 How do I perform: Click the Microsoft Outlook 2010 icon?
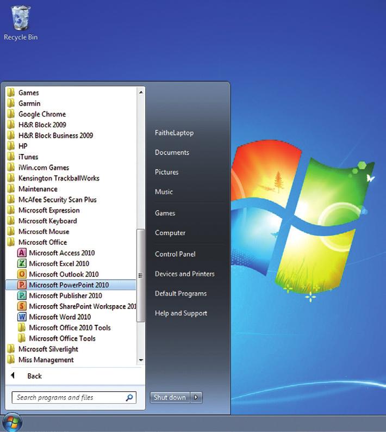pyautogui.click(x=22, y=274)
